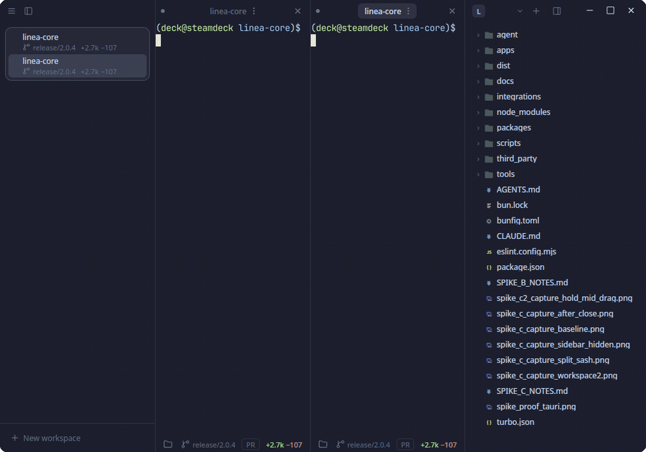Click the markdown icon beside CLAUDE.md
The image size is (646, 452).
click(x=489, y=236)
